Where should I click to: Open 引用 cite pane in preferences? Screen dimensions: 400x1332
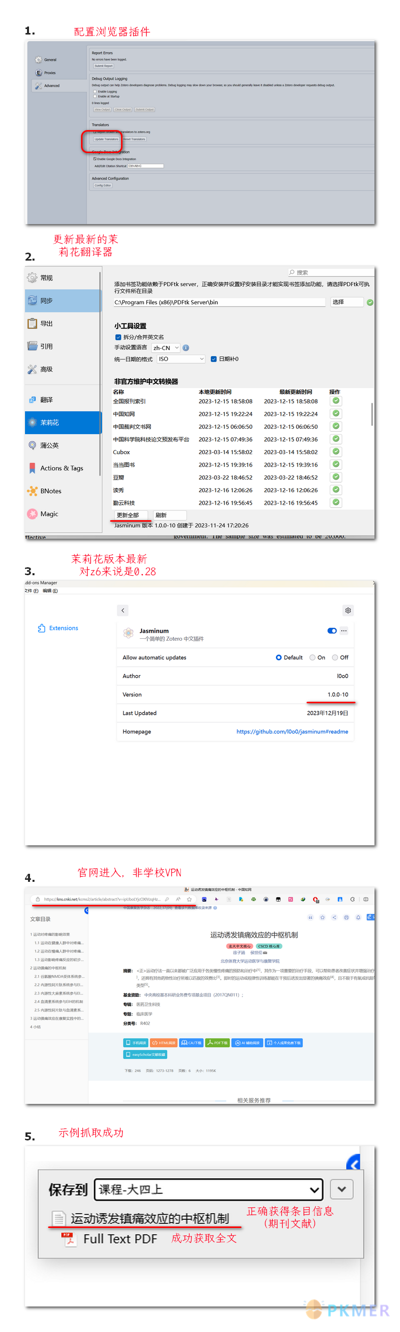62,346
